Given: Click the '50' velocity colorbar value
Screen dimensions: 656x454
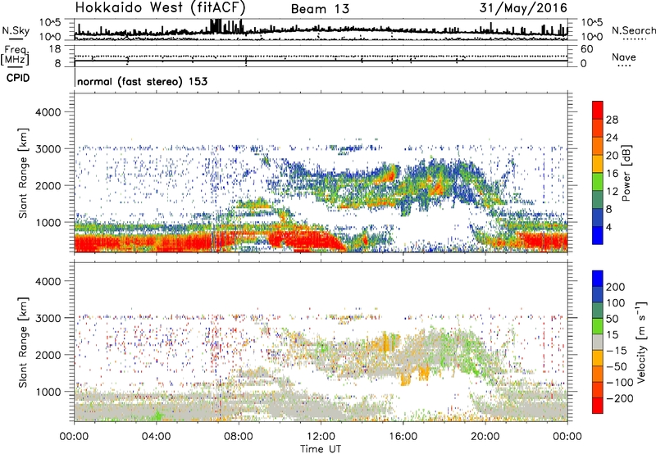Looking at the screenshot, I should point(612,319).
